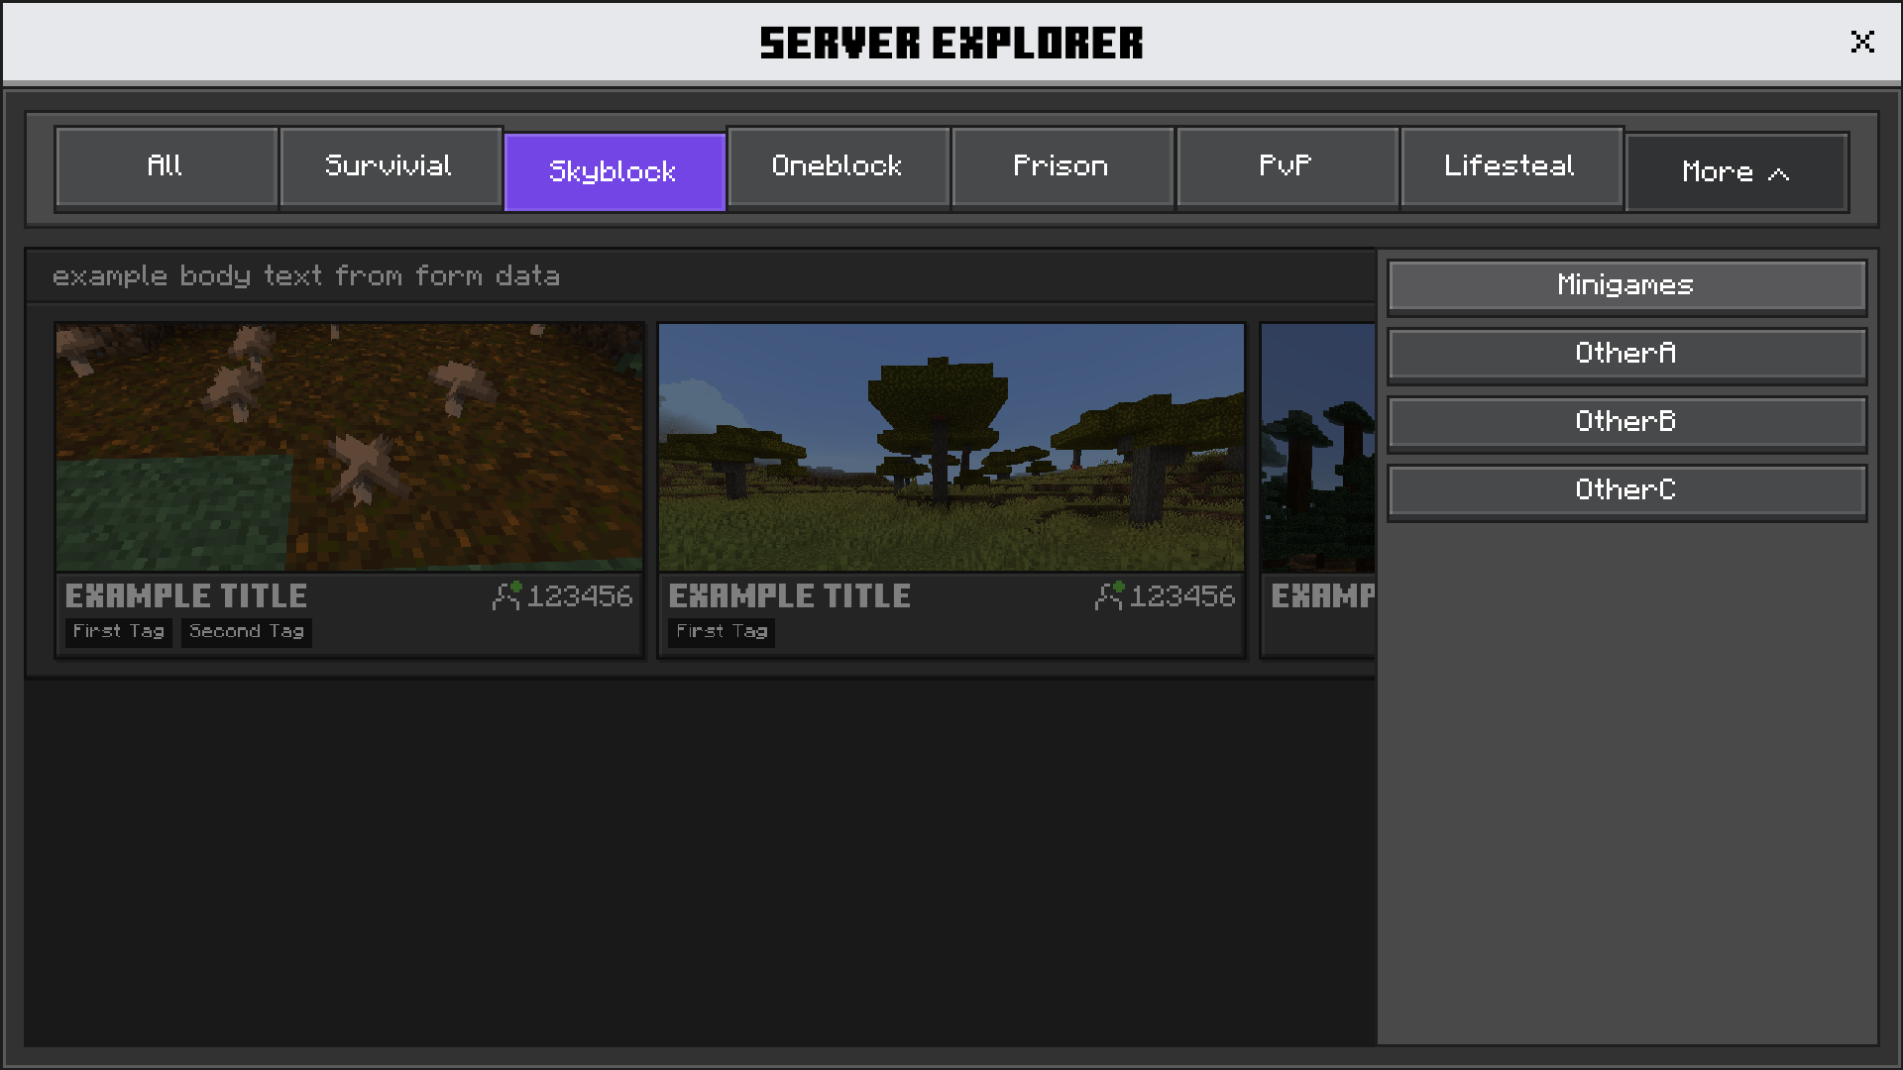Choose Minigames from the More list
Screen dimensions: 1903x1070
point(1626,286)
